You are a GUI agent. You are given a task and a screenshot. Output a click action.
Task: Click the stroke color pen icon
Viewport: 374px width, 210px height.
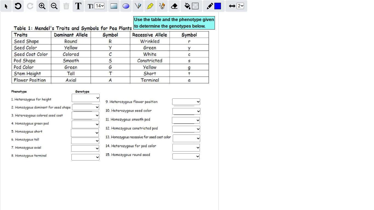tap(210, 6)
